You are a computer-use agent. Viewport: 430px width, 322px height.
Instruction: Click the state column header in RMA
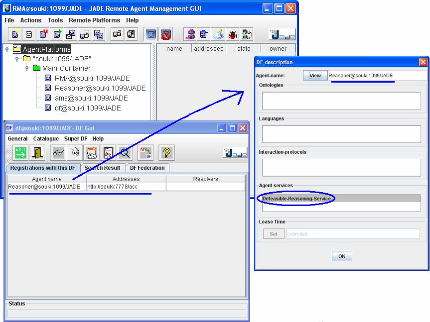(x=244, y=48)
